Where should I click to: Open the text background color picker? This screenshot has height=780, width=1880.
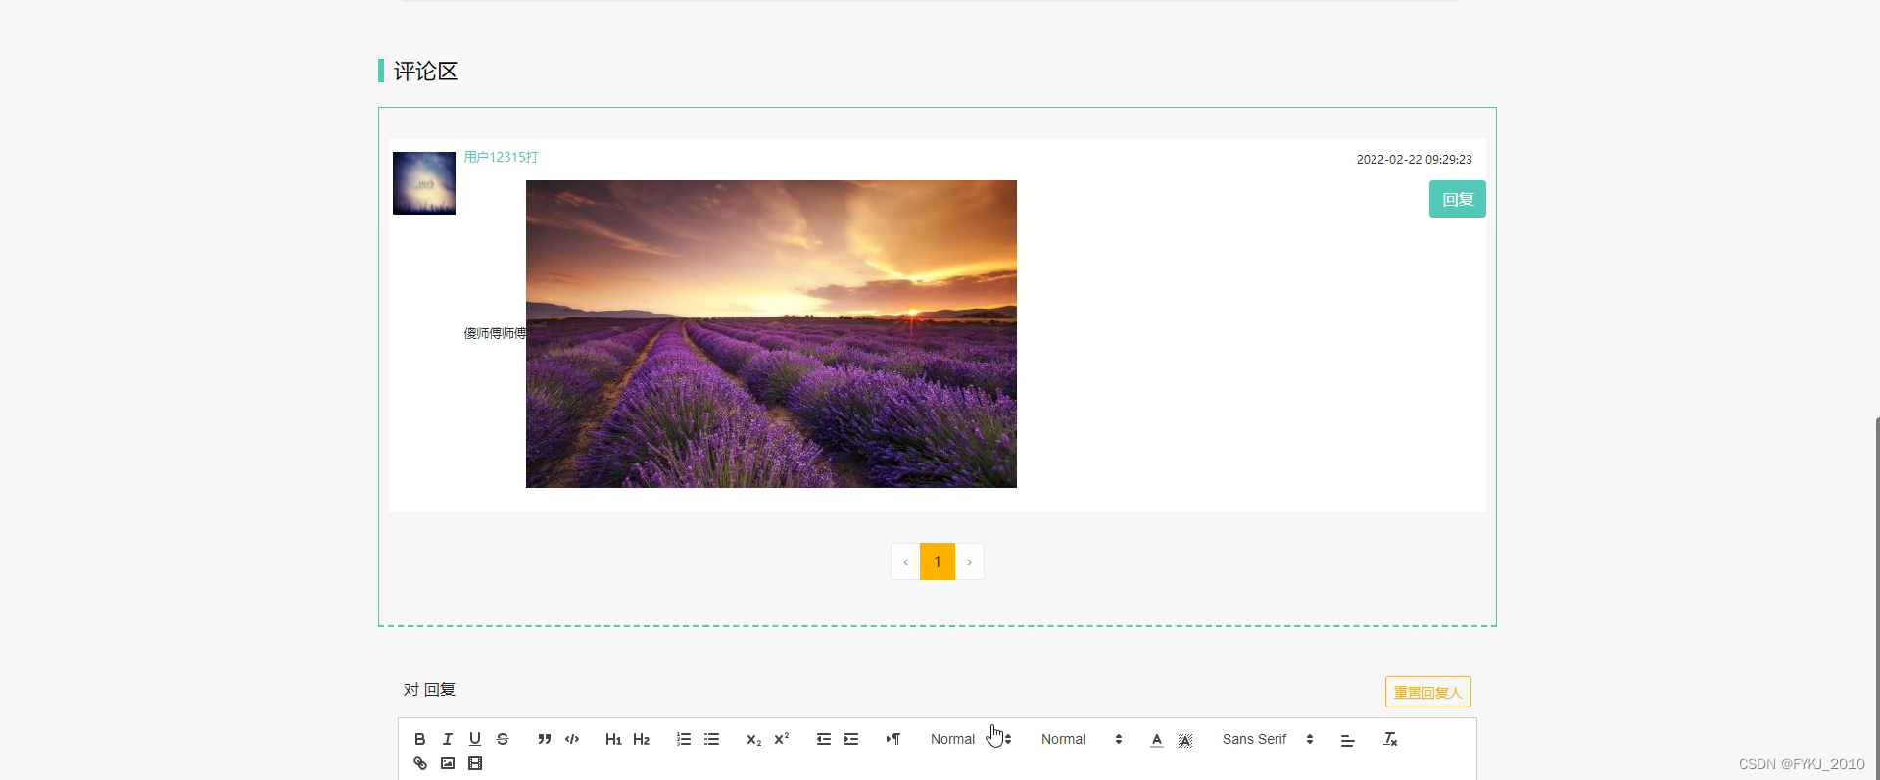coord(1185,740)
